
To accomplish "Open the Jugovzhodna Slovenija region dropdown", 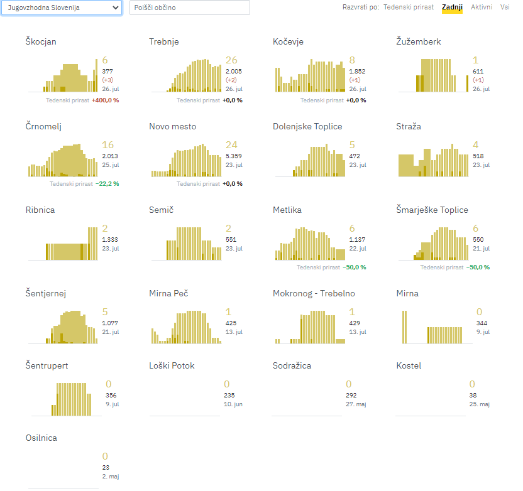I will pos(62,8).
